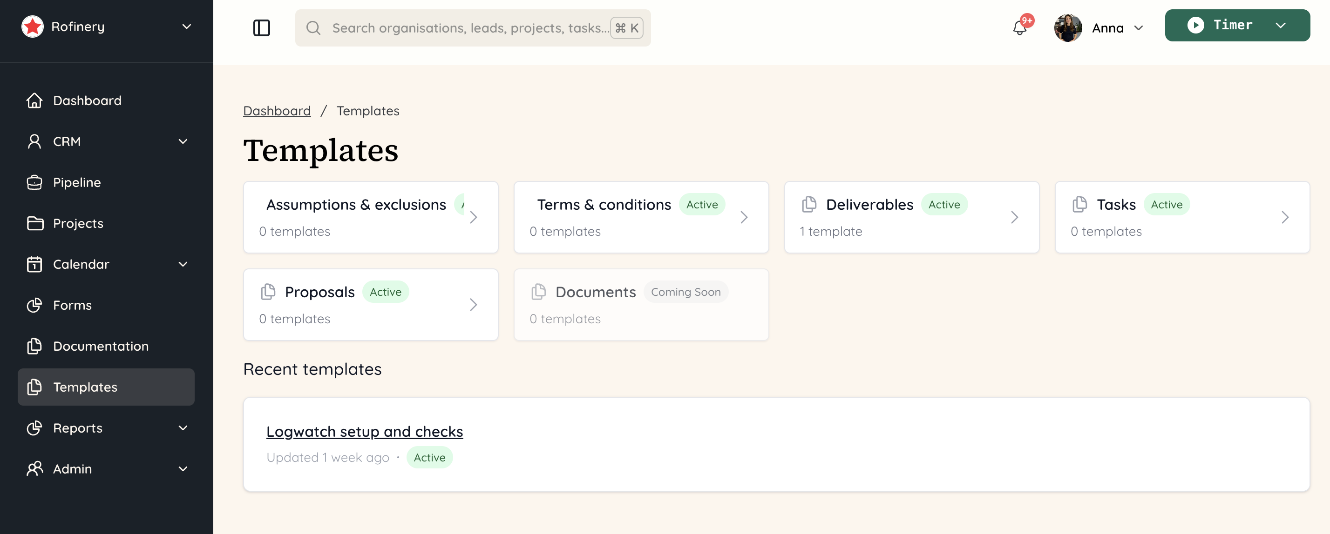Open the Terms & conditions templates
Viewport: 1330px width, 534px height.
pos(641,217)
